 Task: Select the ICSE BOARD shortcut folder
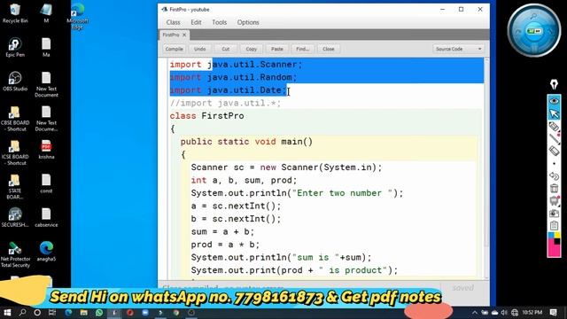coord(15,152)
